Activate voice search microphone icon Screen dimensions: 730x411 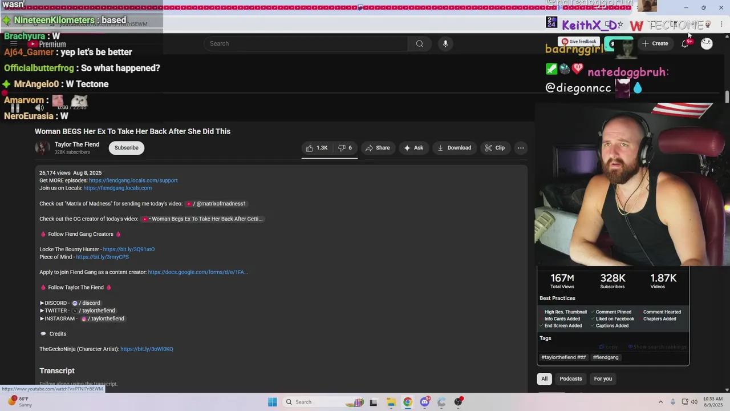[445, 43]
